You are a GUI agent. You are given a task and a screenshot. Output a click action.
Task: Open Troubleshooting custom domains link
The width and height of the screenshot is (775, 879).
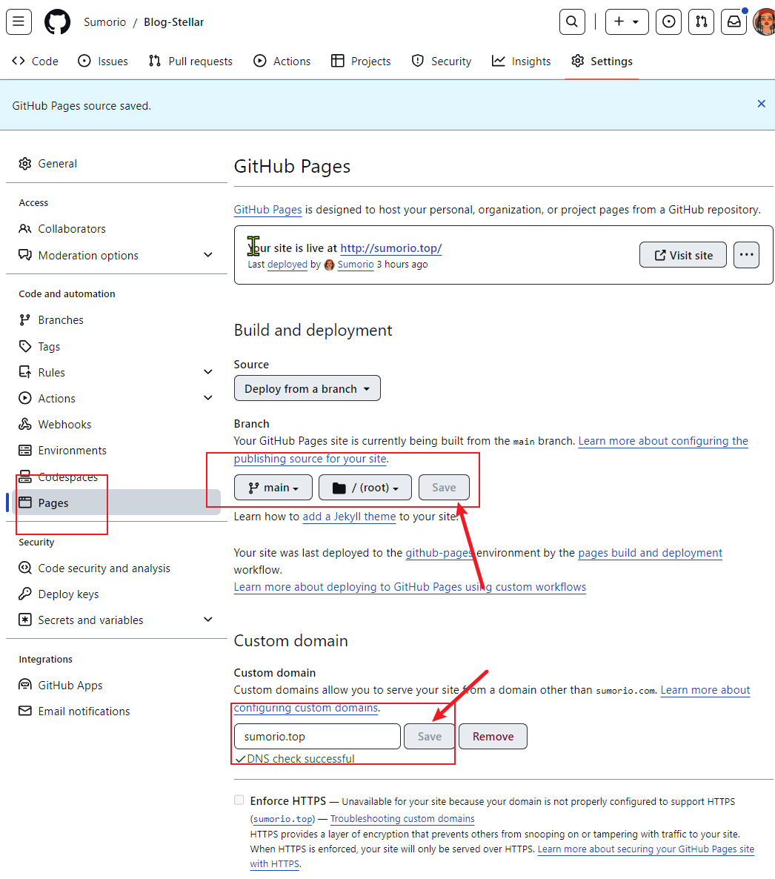[x=402, y=819]
